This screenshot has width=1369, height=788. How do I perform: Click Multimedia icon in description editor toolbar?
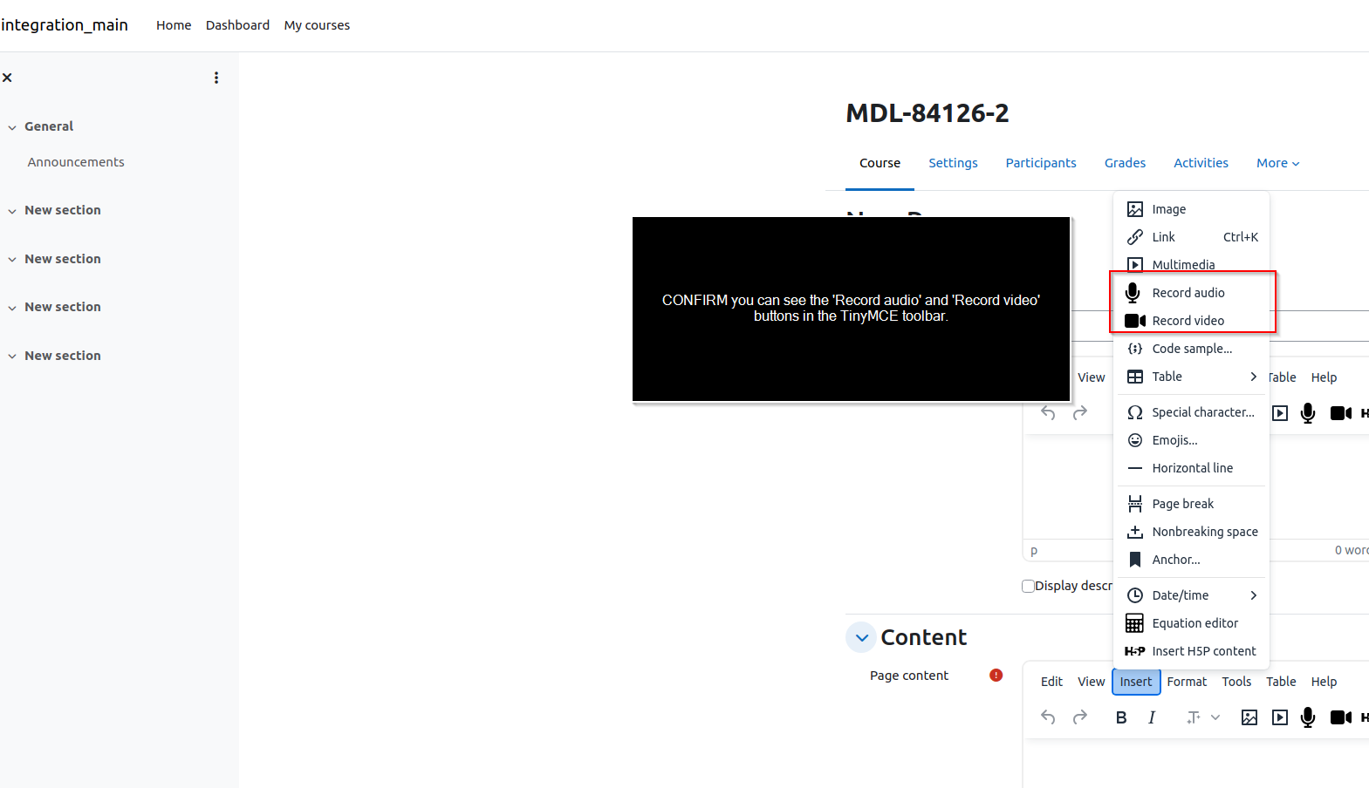(x=1280, y=413)
